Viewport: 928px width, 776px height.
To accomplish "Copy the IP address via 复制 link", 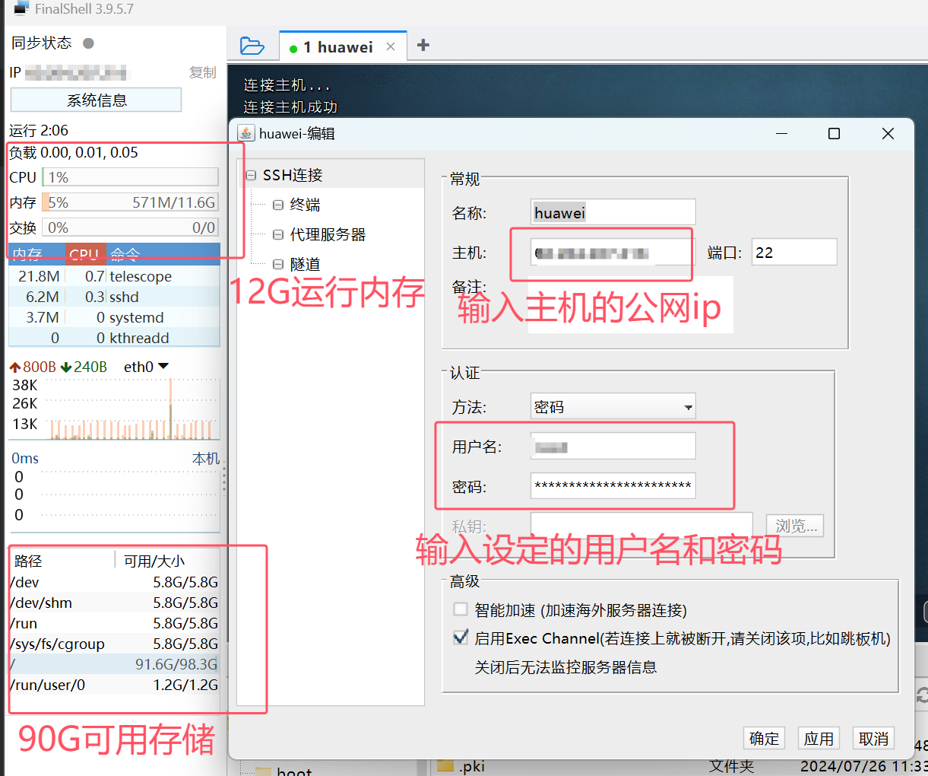I will [203, 72].
